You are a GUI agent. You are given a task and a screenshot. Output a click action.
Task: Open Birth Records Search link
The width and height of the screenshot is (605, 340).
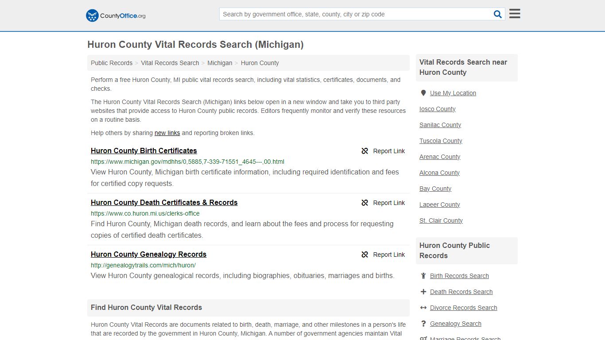pos(459,276)
